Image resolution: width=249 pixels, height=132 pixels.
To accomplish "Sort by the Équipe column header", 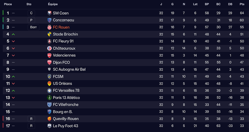I will point(53,4).
